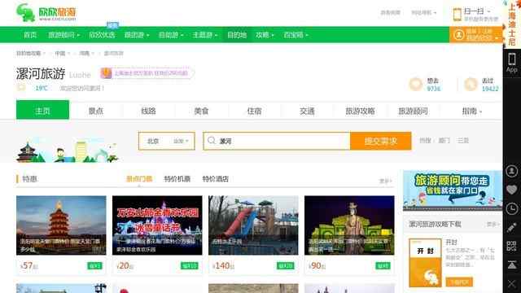Image resolution: width=521 pixels, height=293 pixels.
Task: Click the 三亚 hot destination link
Action: 463,141
